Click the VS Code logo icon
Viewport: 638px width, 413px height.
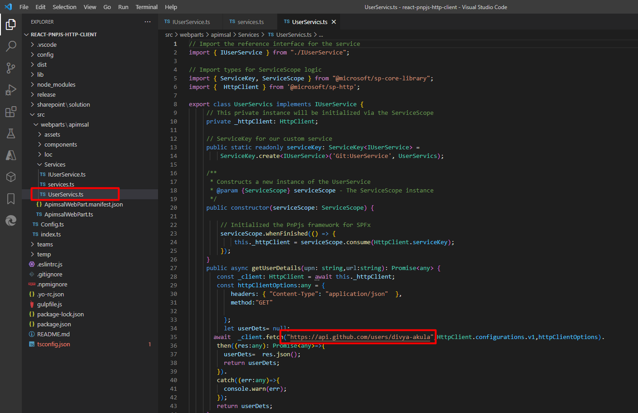(8, 7)
